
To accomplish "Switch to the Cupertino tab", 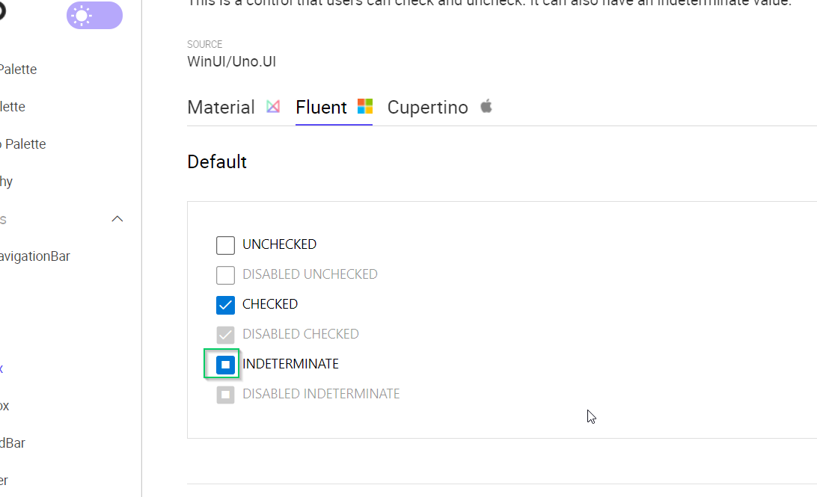I will (x=428, y=107).
